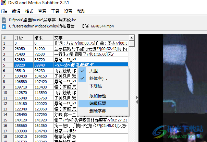Open the 工具 menu
The width and height of the screenshot is (207, 142).
click(55, 11)
